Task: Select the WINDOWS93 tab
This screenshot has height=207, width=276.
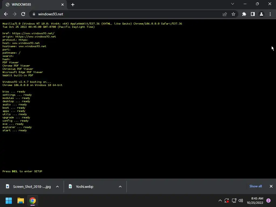Action: coord(34,5)
